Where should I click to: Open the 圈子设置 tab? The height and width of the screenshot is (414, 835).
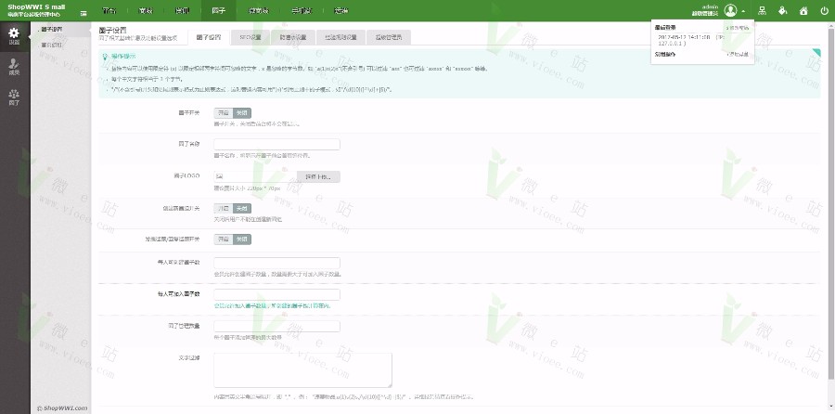(208, 37)
